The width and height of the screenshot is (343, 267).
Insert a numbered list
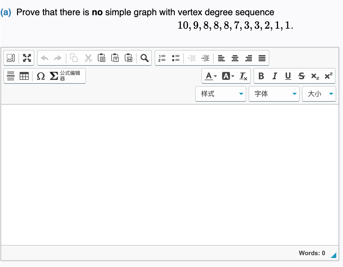tap(162, 58)
